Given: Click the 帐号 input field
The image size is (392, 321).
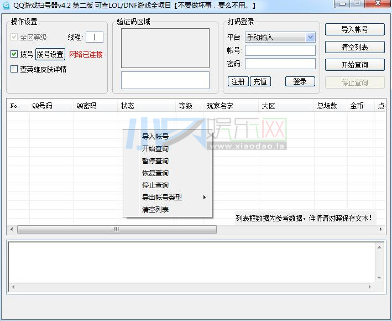Looking at the screenshot, I should tap(280, 50).
